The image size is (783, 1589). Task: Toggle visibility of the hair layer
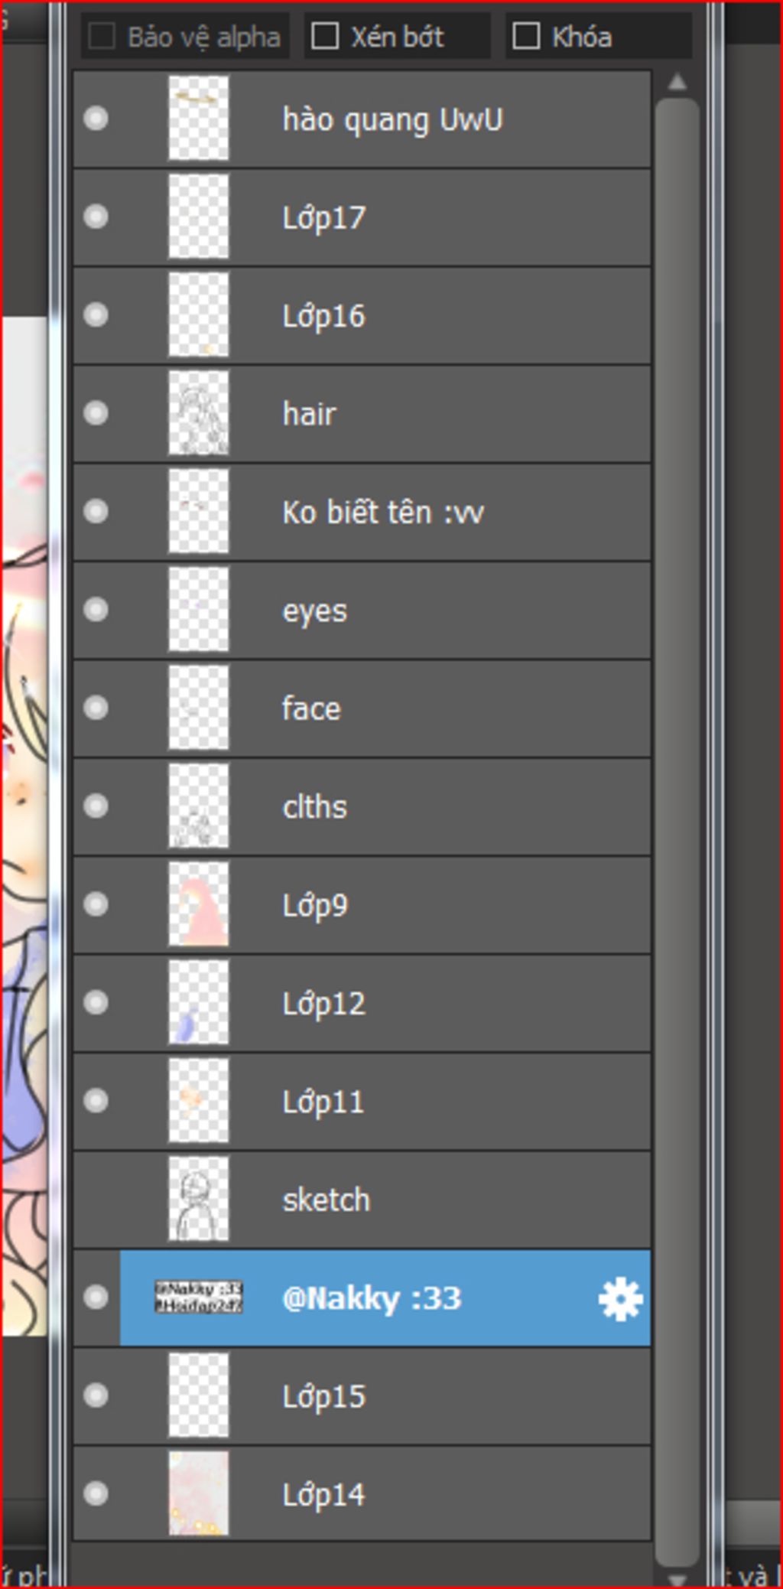tap(96, 413)
